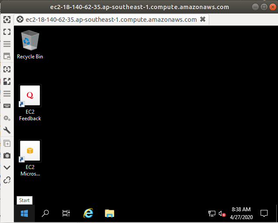The image size is (278, 223).
Task: Click the muted speaker tray icon
Action: point(222,213)
